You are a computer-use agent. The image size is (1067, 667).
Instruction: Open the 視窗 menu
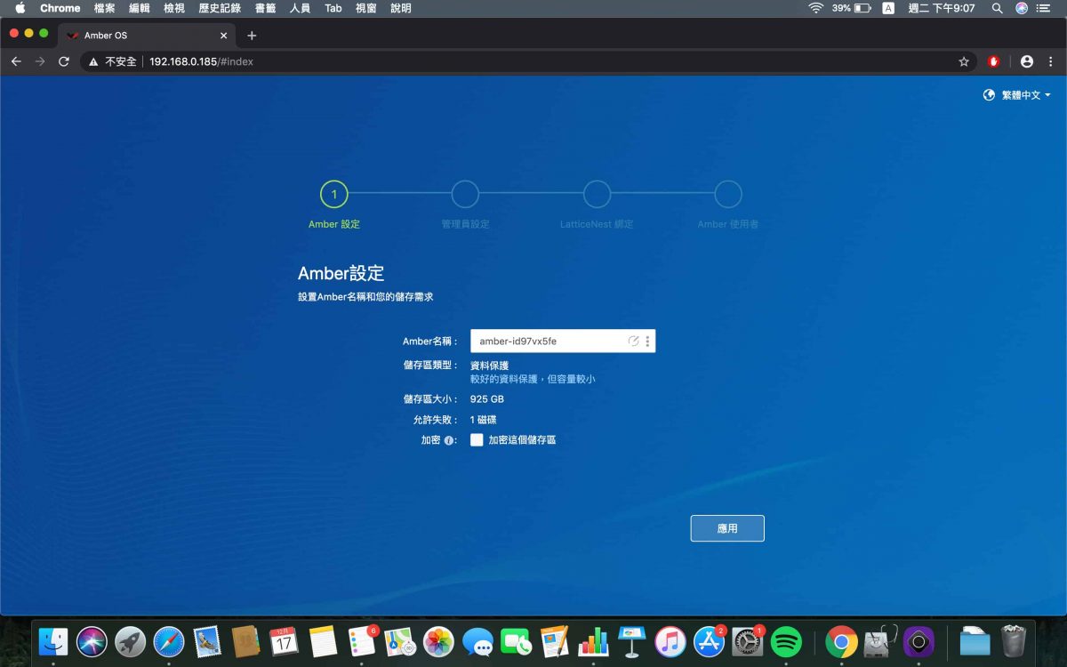pyautogui.click(x=366, y=8)
